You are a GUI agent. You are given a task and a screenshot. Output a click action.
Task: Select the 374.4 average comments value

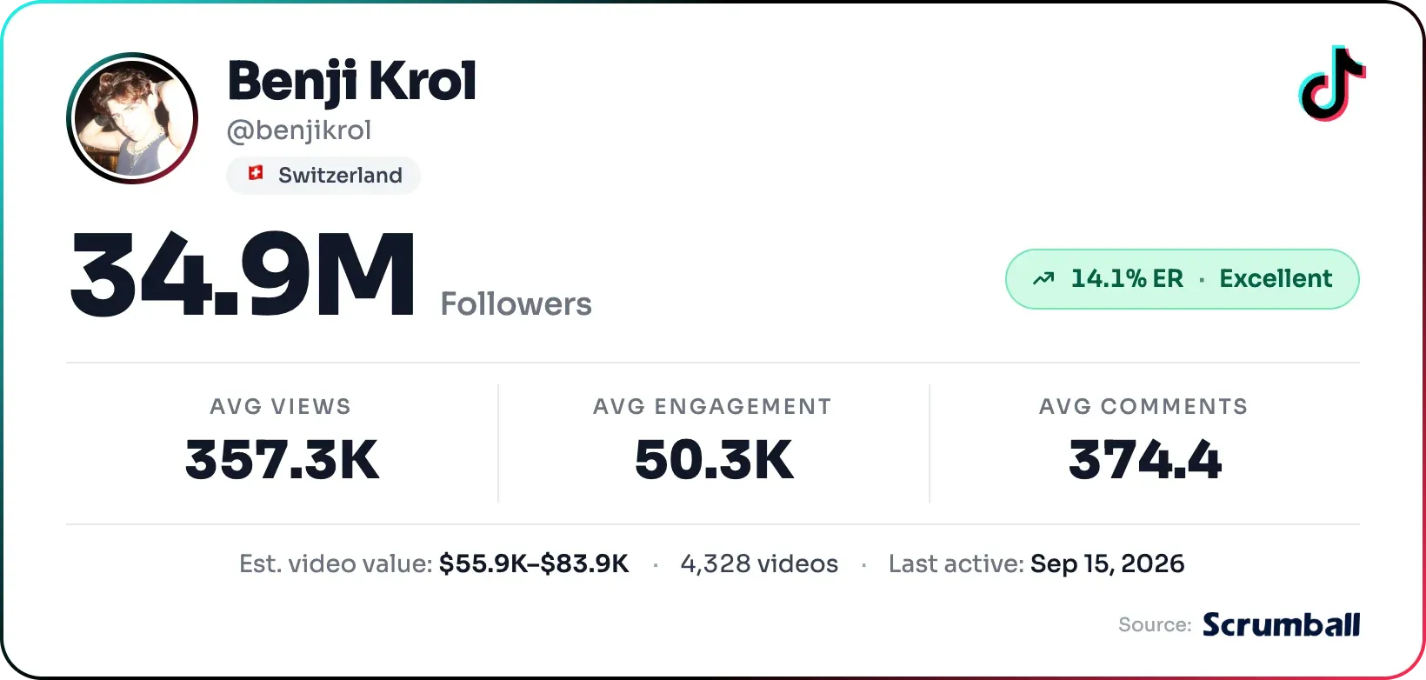click(x=1145, y=459)
